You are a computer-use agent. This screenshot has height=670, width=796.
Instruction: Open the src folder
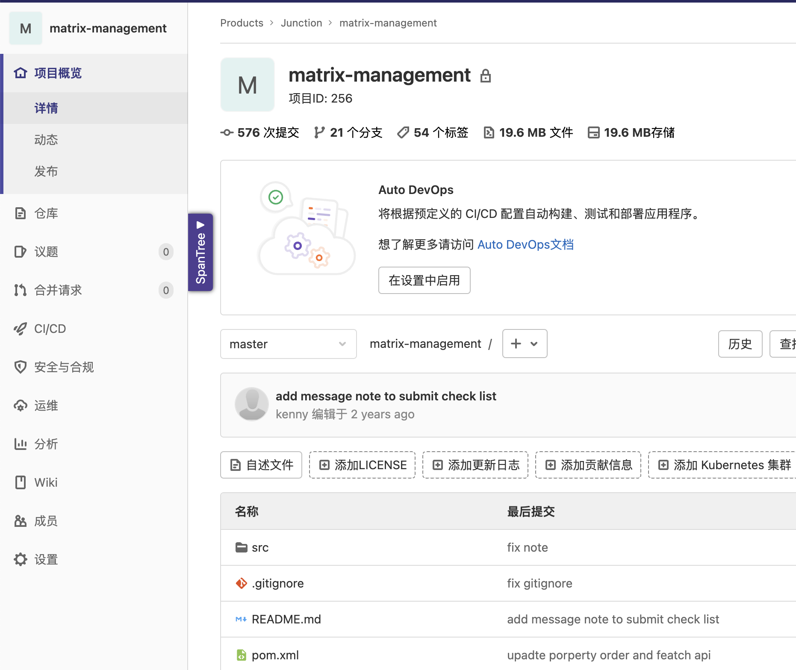(x=259, y=547)
